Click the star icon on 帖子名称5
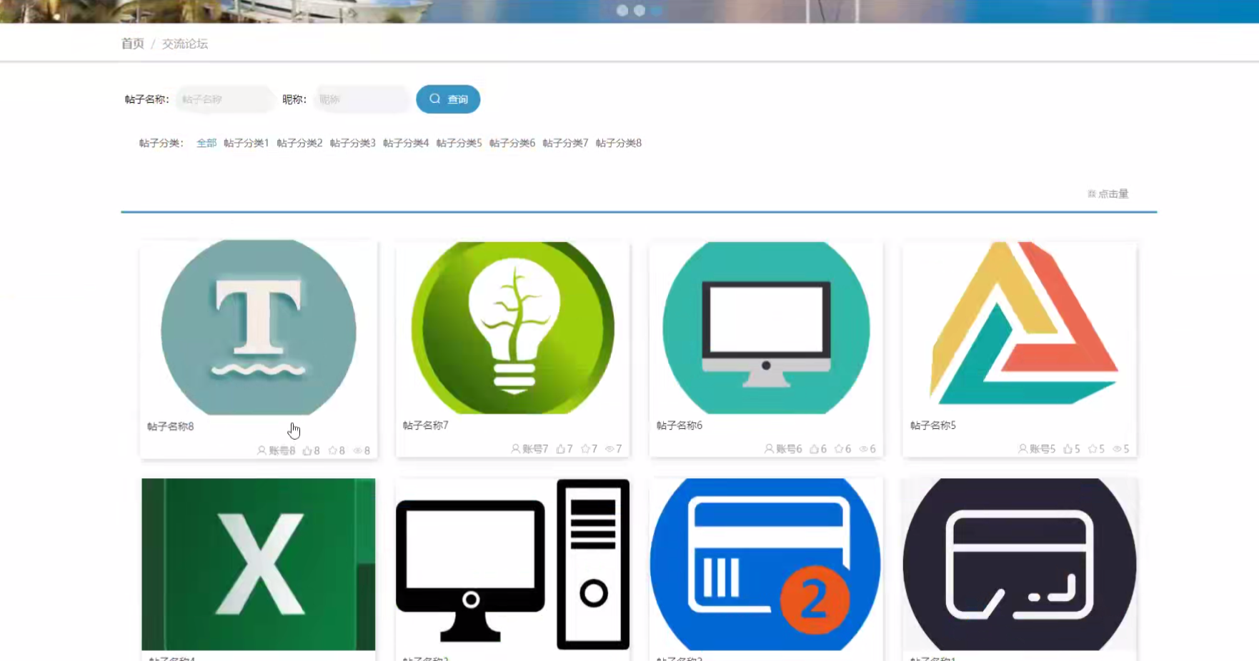 pyautogui.click(x=1093, y=448)
